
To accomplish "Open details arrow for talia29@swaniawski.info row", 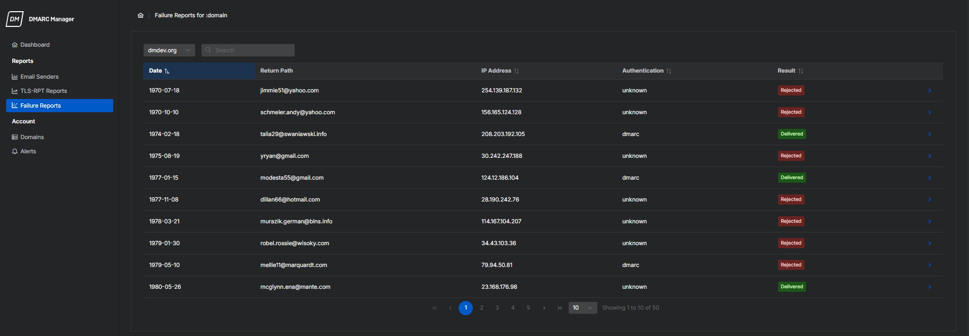I will click(x=929, y=134).
